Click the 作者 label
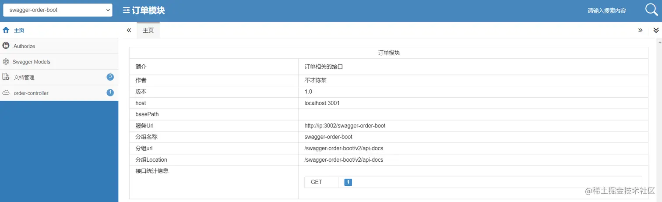The image size is (662, 202). pyautogui.click(x=141, y=80)
